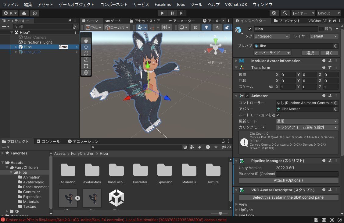
Task: Start Play mode
Action: (x=162, y=13)
